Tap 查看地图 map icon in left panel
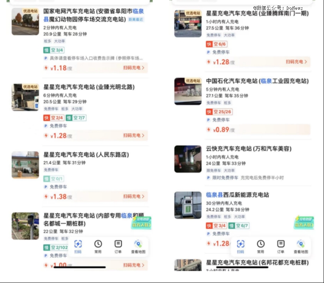The image size is (324, 283). [x=138, y=247]
